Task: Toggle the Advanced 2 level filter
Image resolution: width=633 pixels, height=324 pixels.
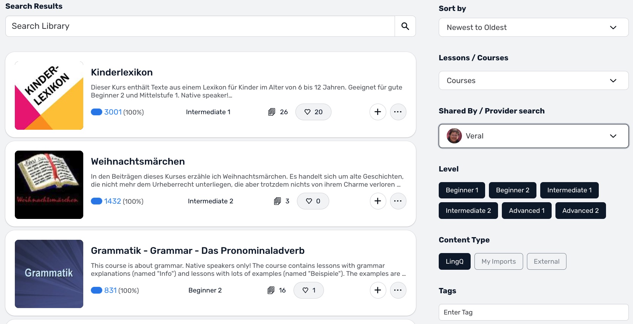Action: [x=581, y=211]
